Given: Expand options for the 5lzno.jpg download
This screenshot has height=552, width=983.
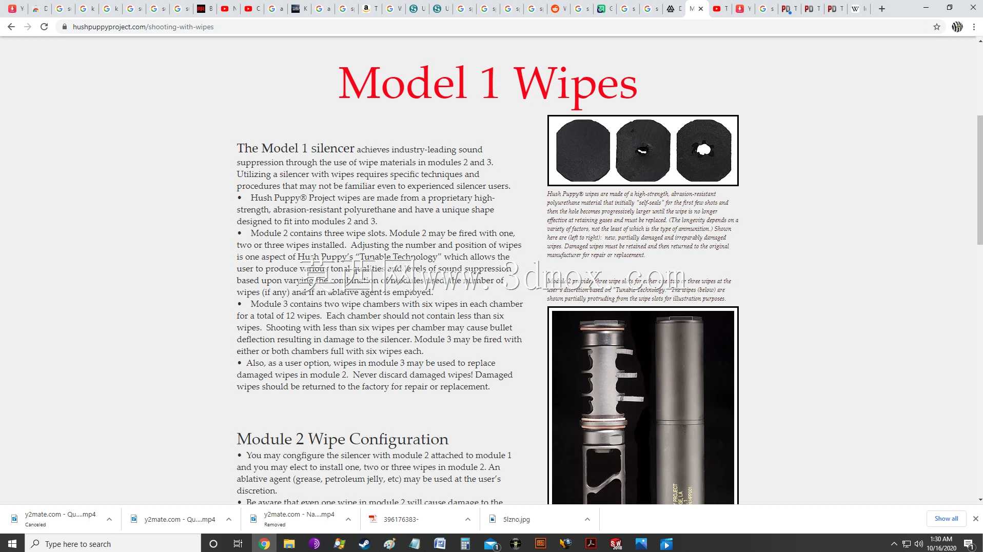Looking at the screenshot, I should tap(587, 519).
